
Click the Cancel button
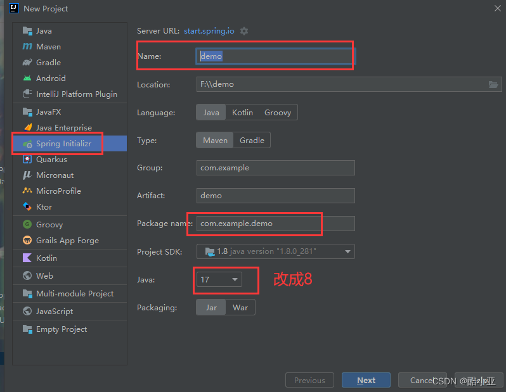[x=423, y=381]
